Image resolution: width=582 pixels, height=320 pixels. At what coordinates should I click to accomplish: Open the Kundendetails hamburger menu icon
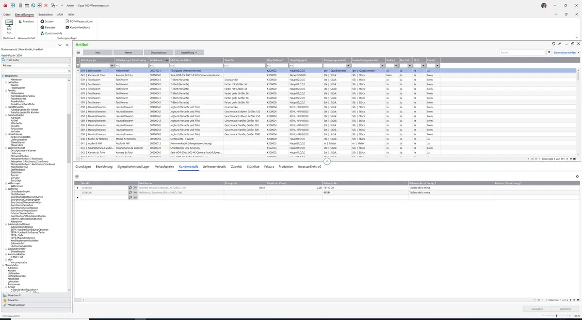click(77, 176)
